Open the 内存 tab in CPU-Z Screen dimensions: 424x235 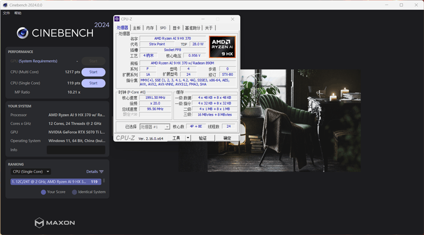[150, 28]
